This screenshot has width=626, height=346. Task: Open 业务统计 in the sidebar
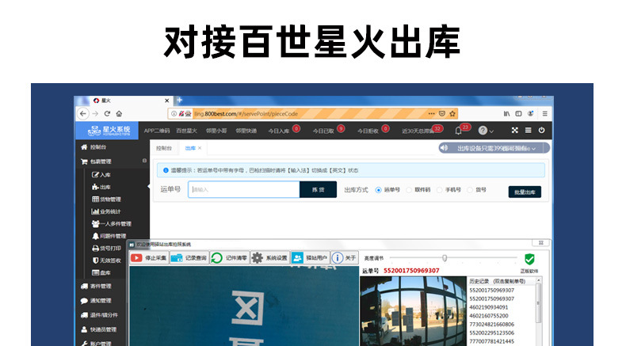click(106, 211)
